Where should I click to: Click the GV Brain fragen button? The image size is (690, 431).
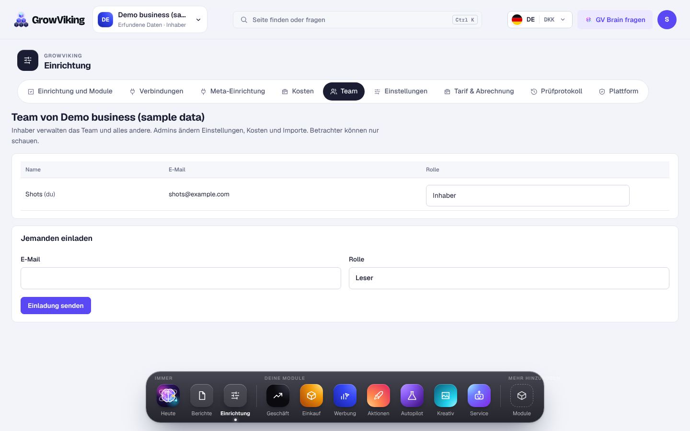point(615,20)
